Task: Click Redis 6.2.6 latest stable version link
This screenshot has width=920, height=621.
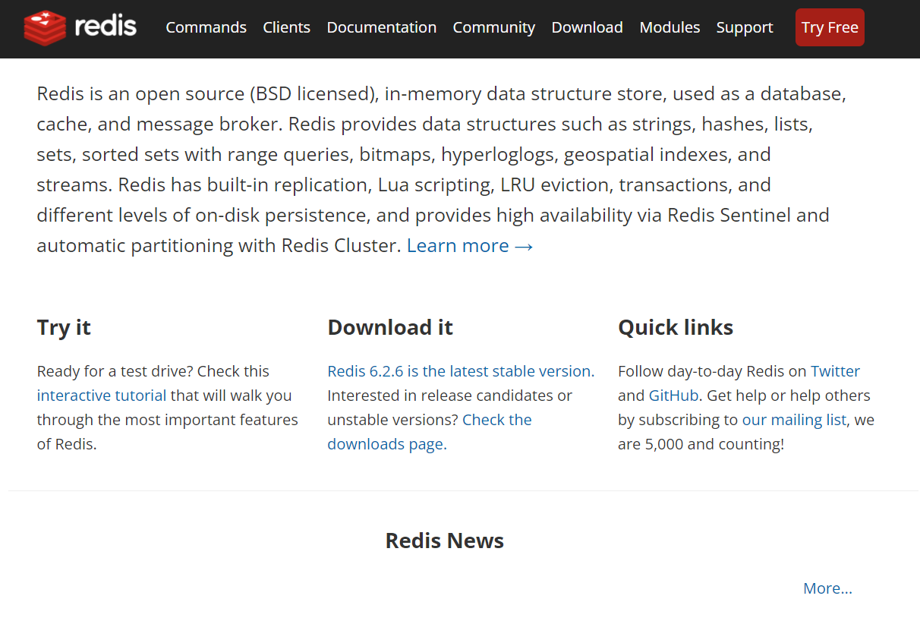Action: point(461,371)
